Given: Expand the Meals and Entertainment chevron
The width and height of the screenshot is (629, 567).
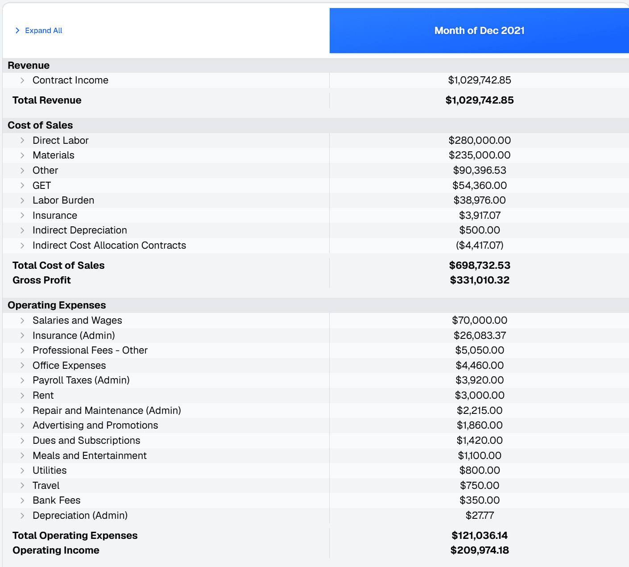Looking at the screenshot, I should [x=22, y=455].
